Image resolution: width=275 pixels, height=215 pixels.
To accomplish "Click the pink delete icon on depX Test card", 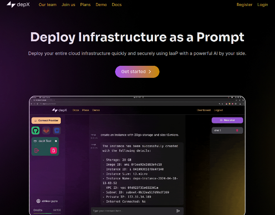I will tap(53, 150).
